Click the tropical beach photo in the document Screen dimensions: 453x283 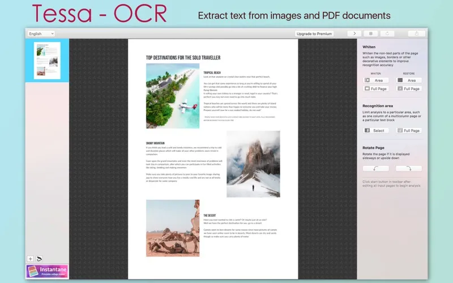173,96
